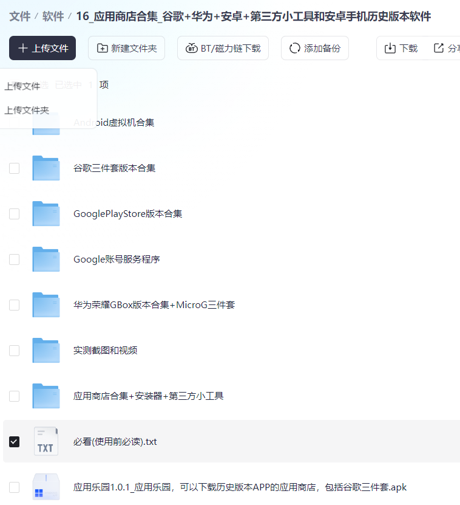Screen dimensions: 460x505
Task: Click TXT file icon of 必看(使用前必读)
Action: point(46,441)
